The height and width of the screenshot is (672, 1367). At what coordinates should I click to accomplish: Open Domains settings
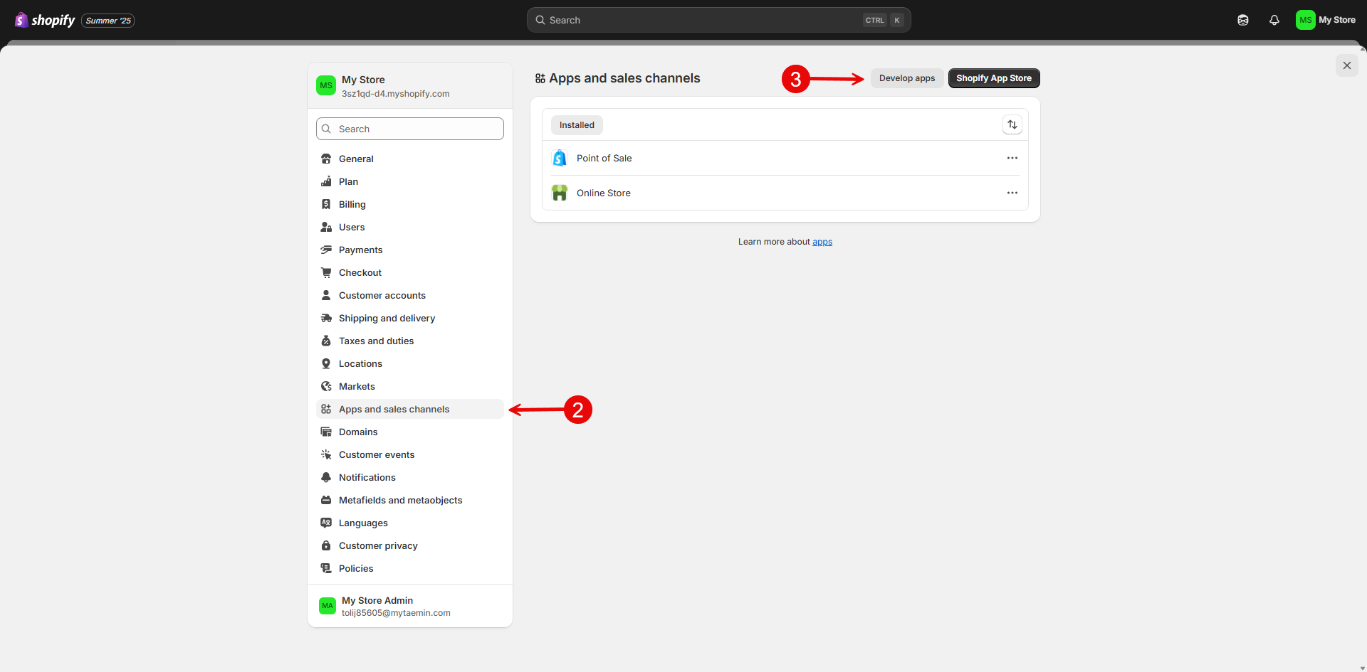(x=410, y=432)
